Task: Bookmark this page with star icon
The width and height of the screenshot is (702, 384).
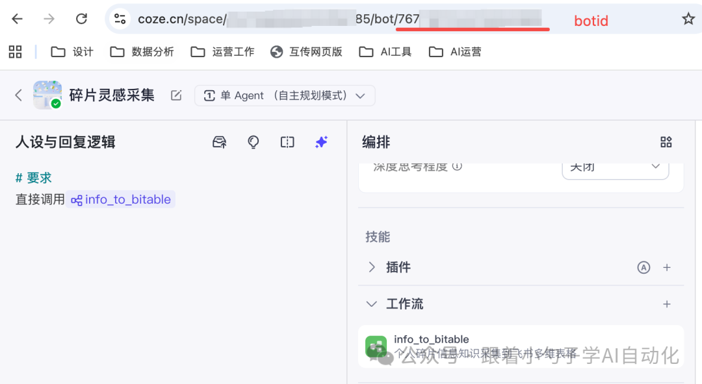Action: [688, 19]
